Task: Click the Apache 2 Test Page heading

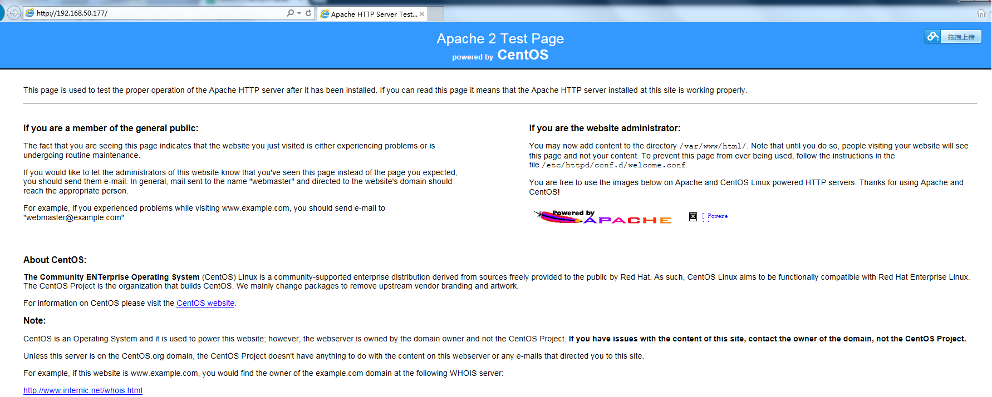Action: tap(500, 38)
